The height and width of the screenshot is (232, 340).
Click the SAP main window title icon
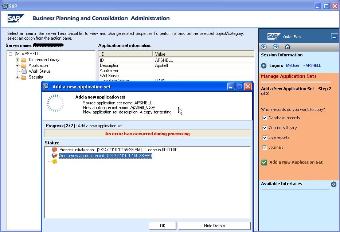(x=4, y=6)
